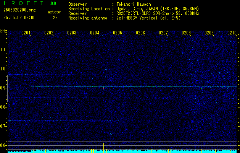Click receiver text R820T2(RTL-SDR) SDR-Sharp 53.1000MHz
Image resolution: width=240 pixels, height=153 pixels.
158,13
